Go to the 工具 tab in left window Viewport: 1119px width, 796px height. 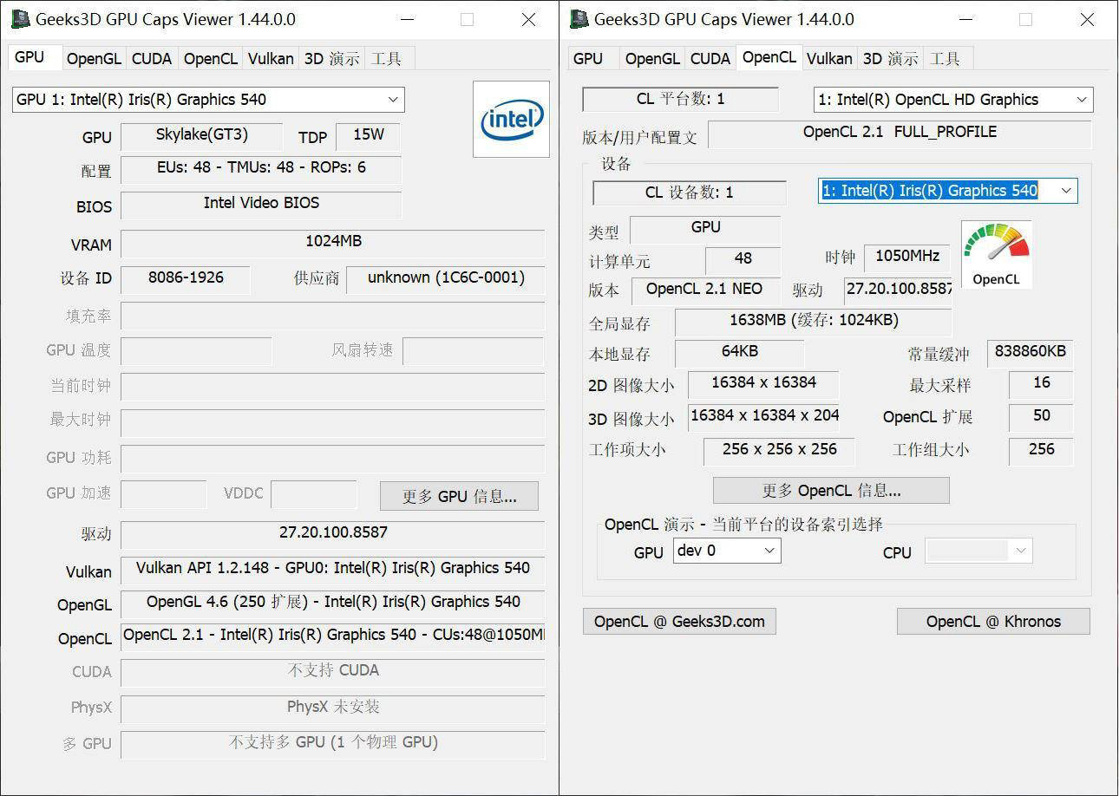point(386,58)
